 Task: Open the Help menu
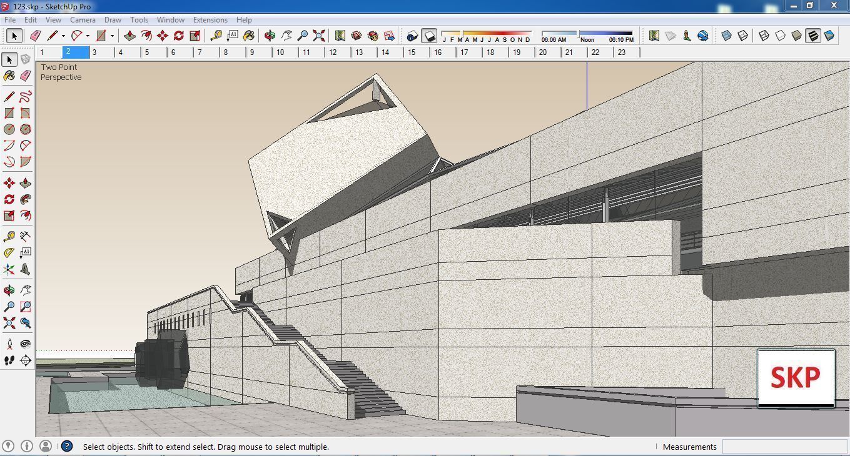(x=244, y=20)
